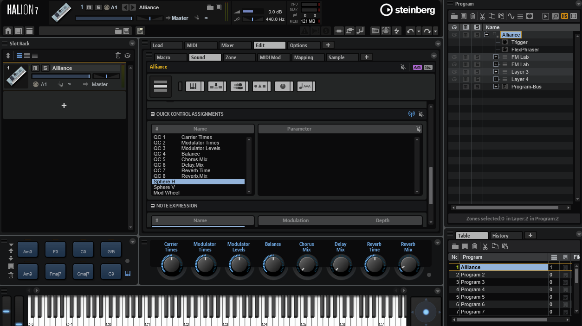
Task: Toggle eye icon in Slot Rack header
Action: click(127, 56)
